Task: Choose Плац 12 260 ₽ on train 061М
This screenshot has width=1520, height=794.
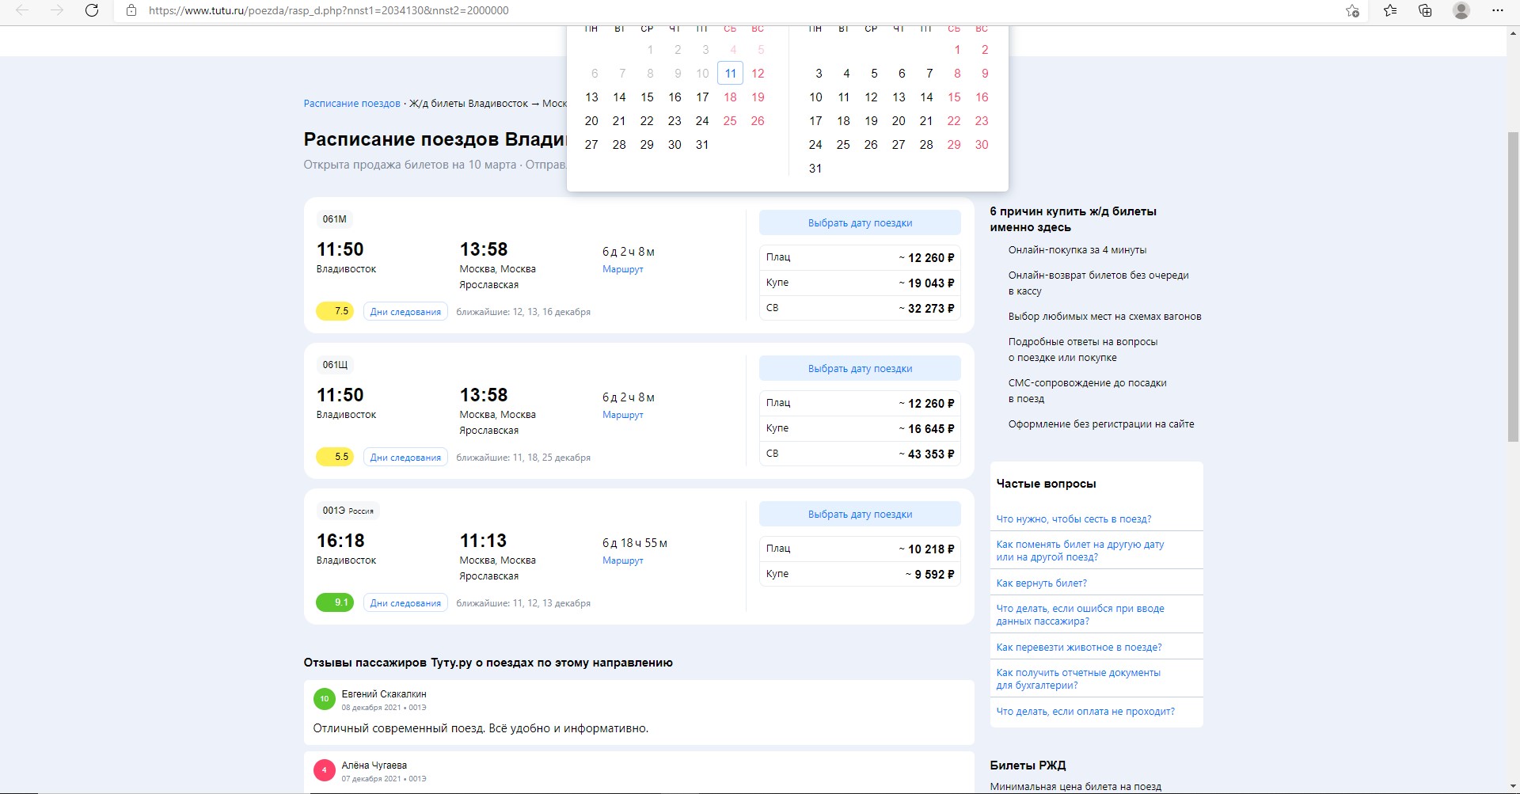Action: (860, 257)
